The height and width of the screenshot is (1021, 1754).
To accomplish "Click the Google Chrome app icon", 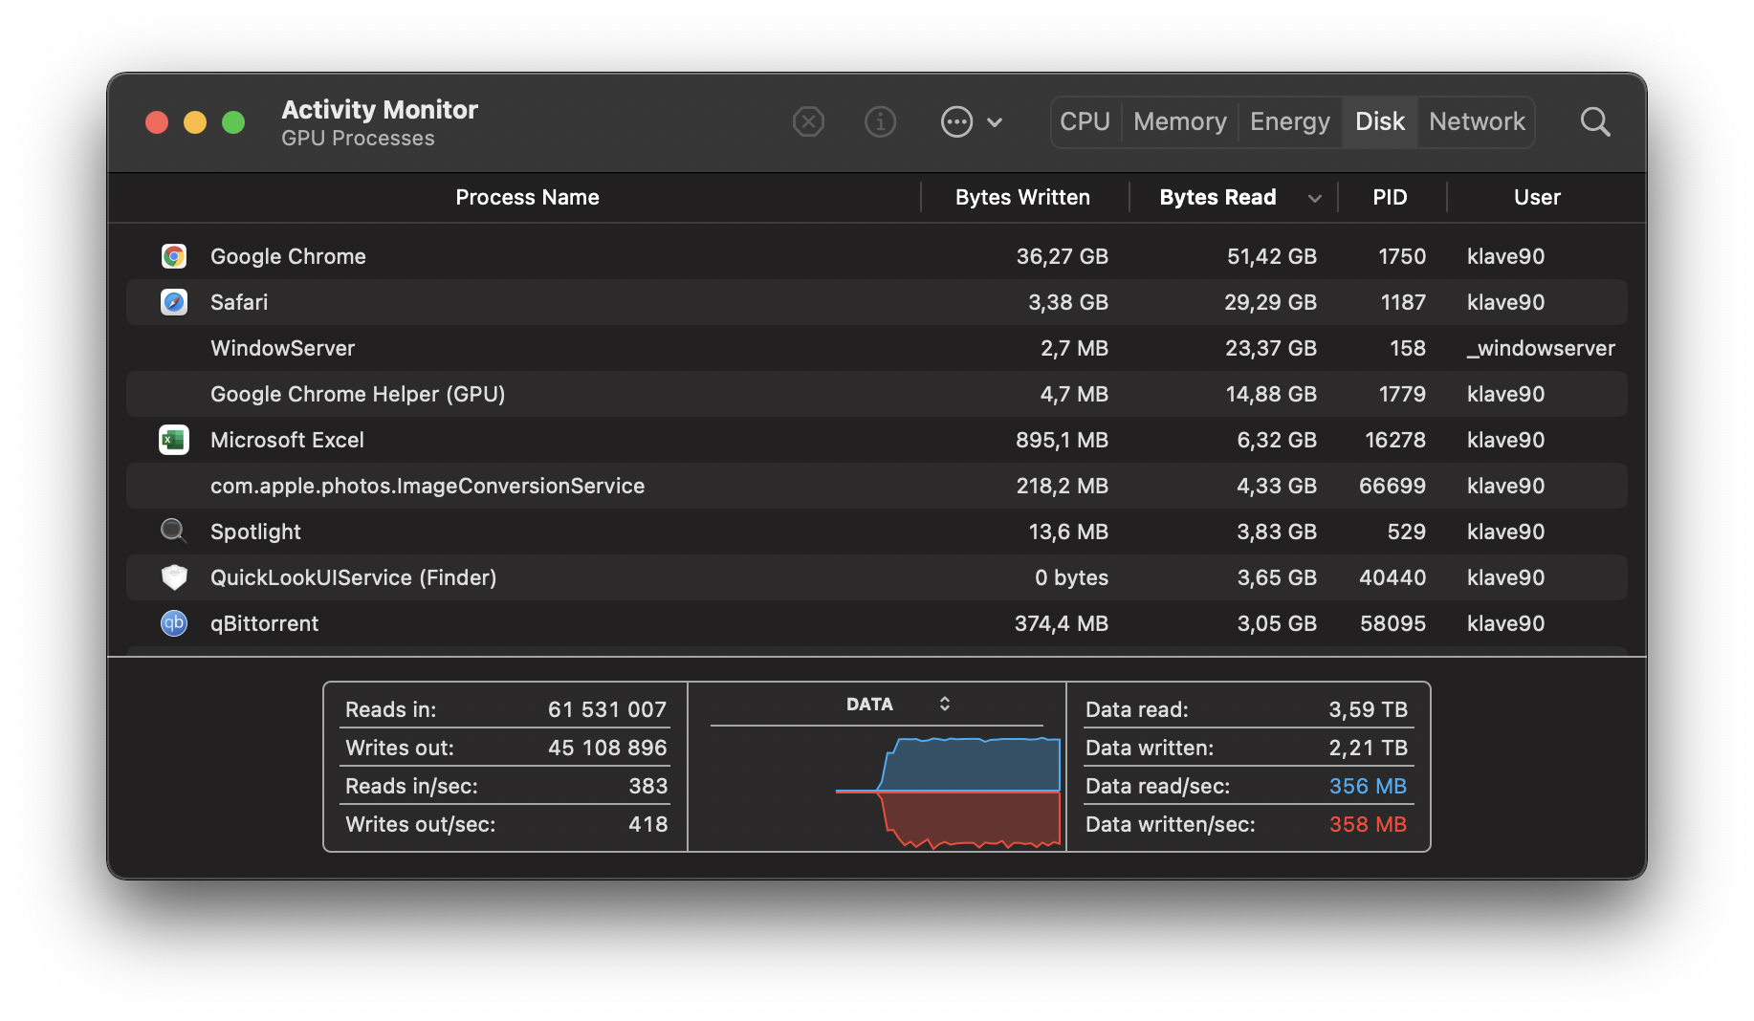I will coord(173,256).
